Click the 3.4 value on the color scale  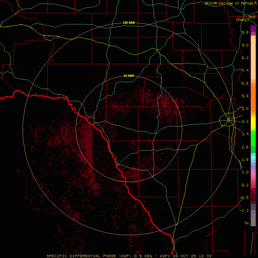click(x=245, y=134)
